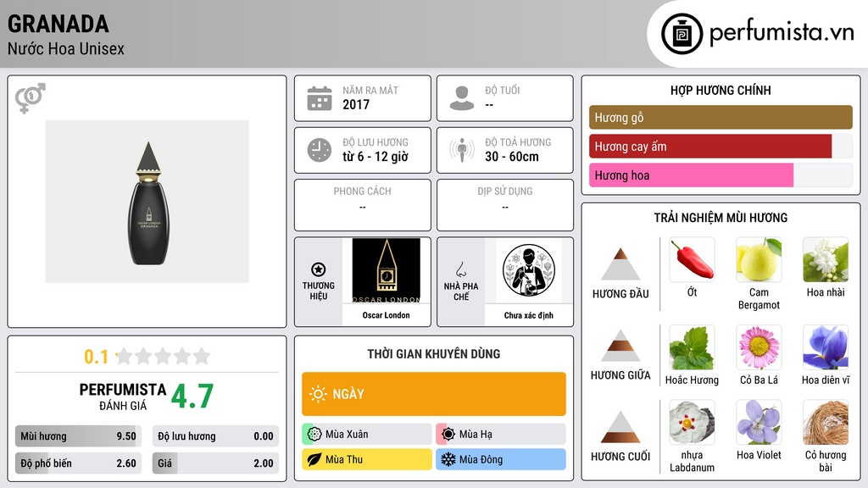Image resolution: width=868 pixels, height=488 pixels.
Task: Click the perfumista.vn site name
Action: tap(782, 33)
